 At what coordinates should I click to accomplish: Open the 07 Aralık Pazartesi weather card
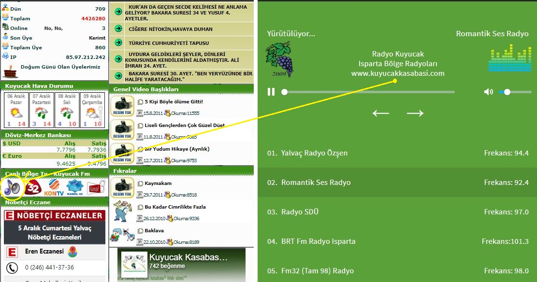click(x=42, y=110)
